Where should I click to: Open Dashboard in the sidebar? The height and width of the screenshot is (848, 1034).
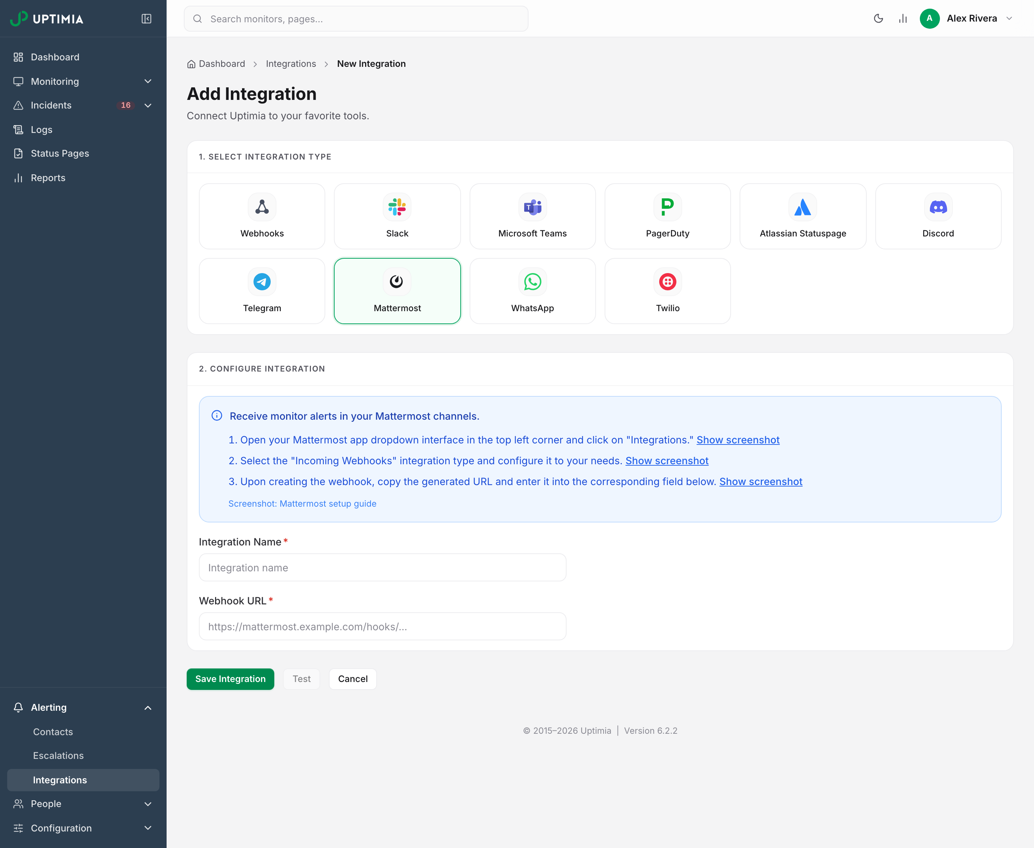pos(83,57)
